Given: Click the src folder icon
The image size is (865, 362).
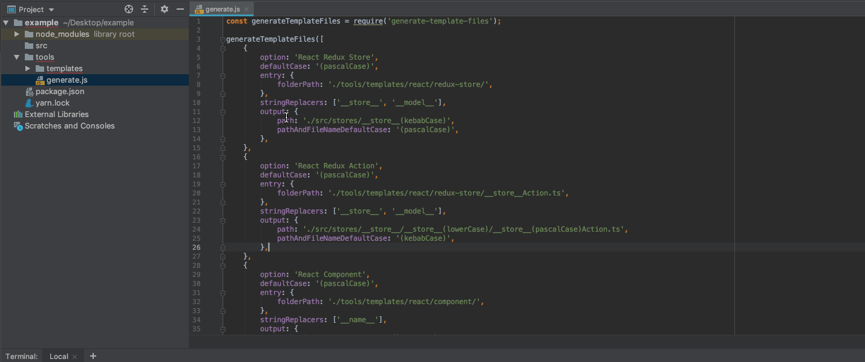Looking at the screenshot, I should [28, 45].
